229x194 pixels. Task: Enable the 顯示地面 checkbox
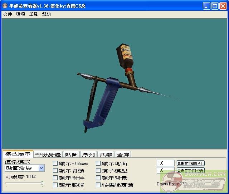pos(98,163)
